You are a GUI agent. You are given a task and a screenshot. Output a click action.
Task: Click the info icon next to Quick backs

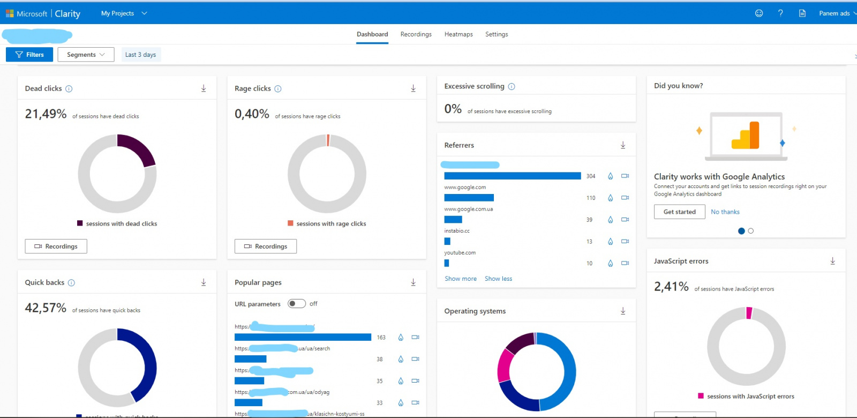(x=71, y=283)
